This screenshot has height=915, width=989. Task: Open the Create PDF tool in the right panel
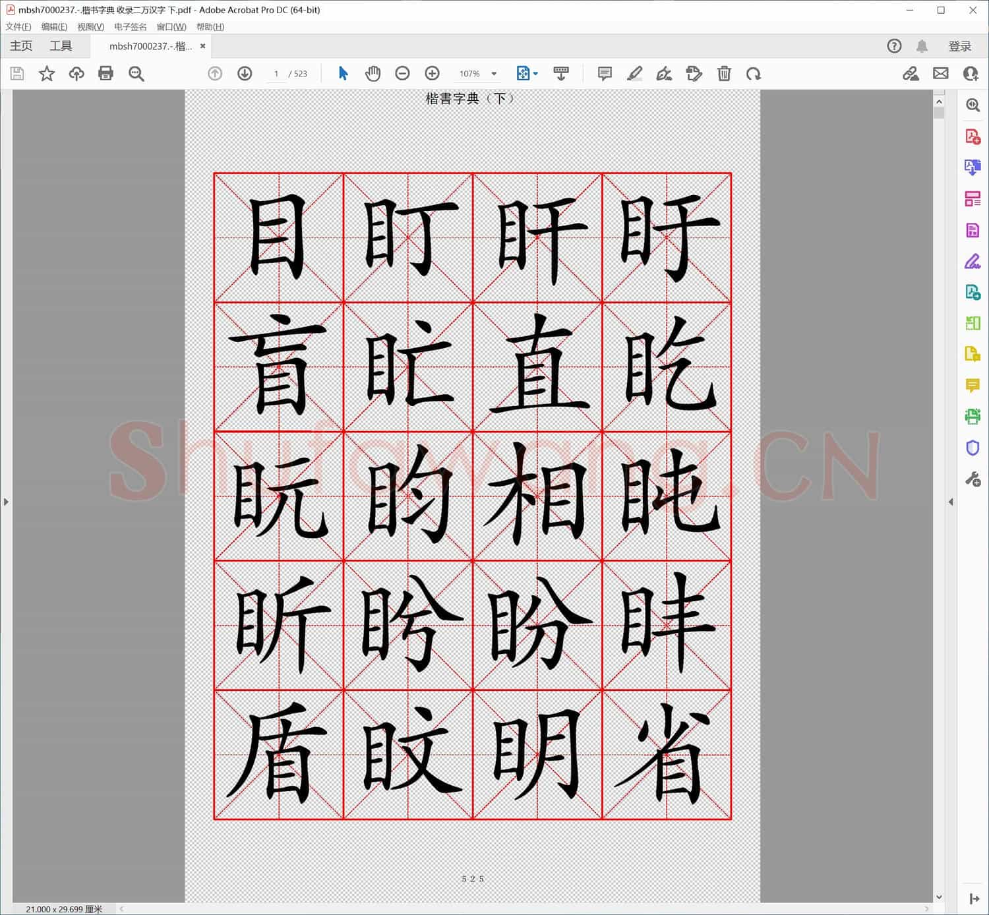click(973, 136)
